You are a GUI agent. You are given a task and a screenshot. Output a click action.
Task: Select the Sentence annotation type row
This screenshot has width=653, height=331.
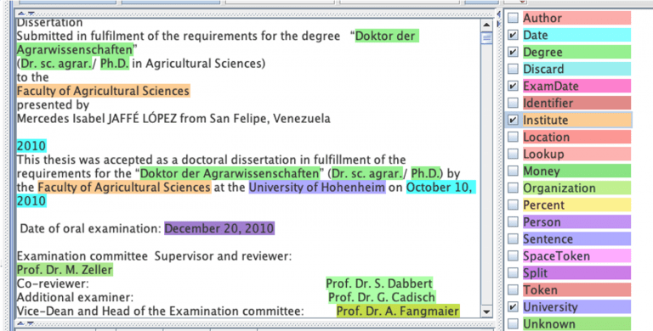pos(569,238)
